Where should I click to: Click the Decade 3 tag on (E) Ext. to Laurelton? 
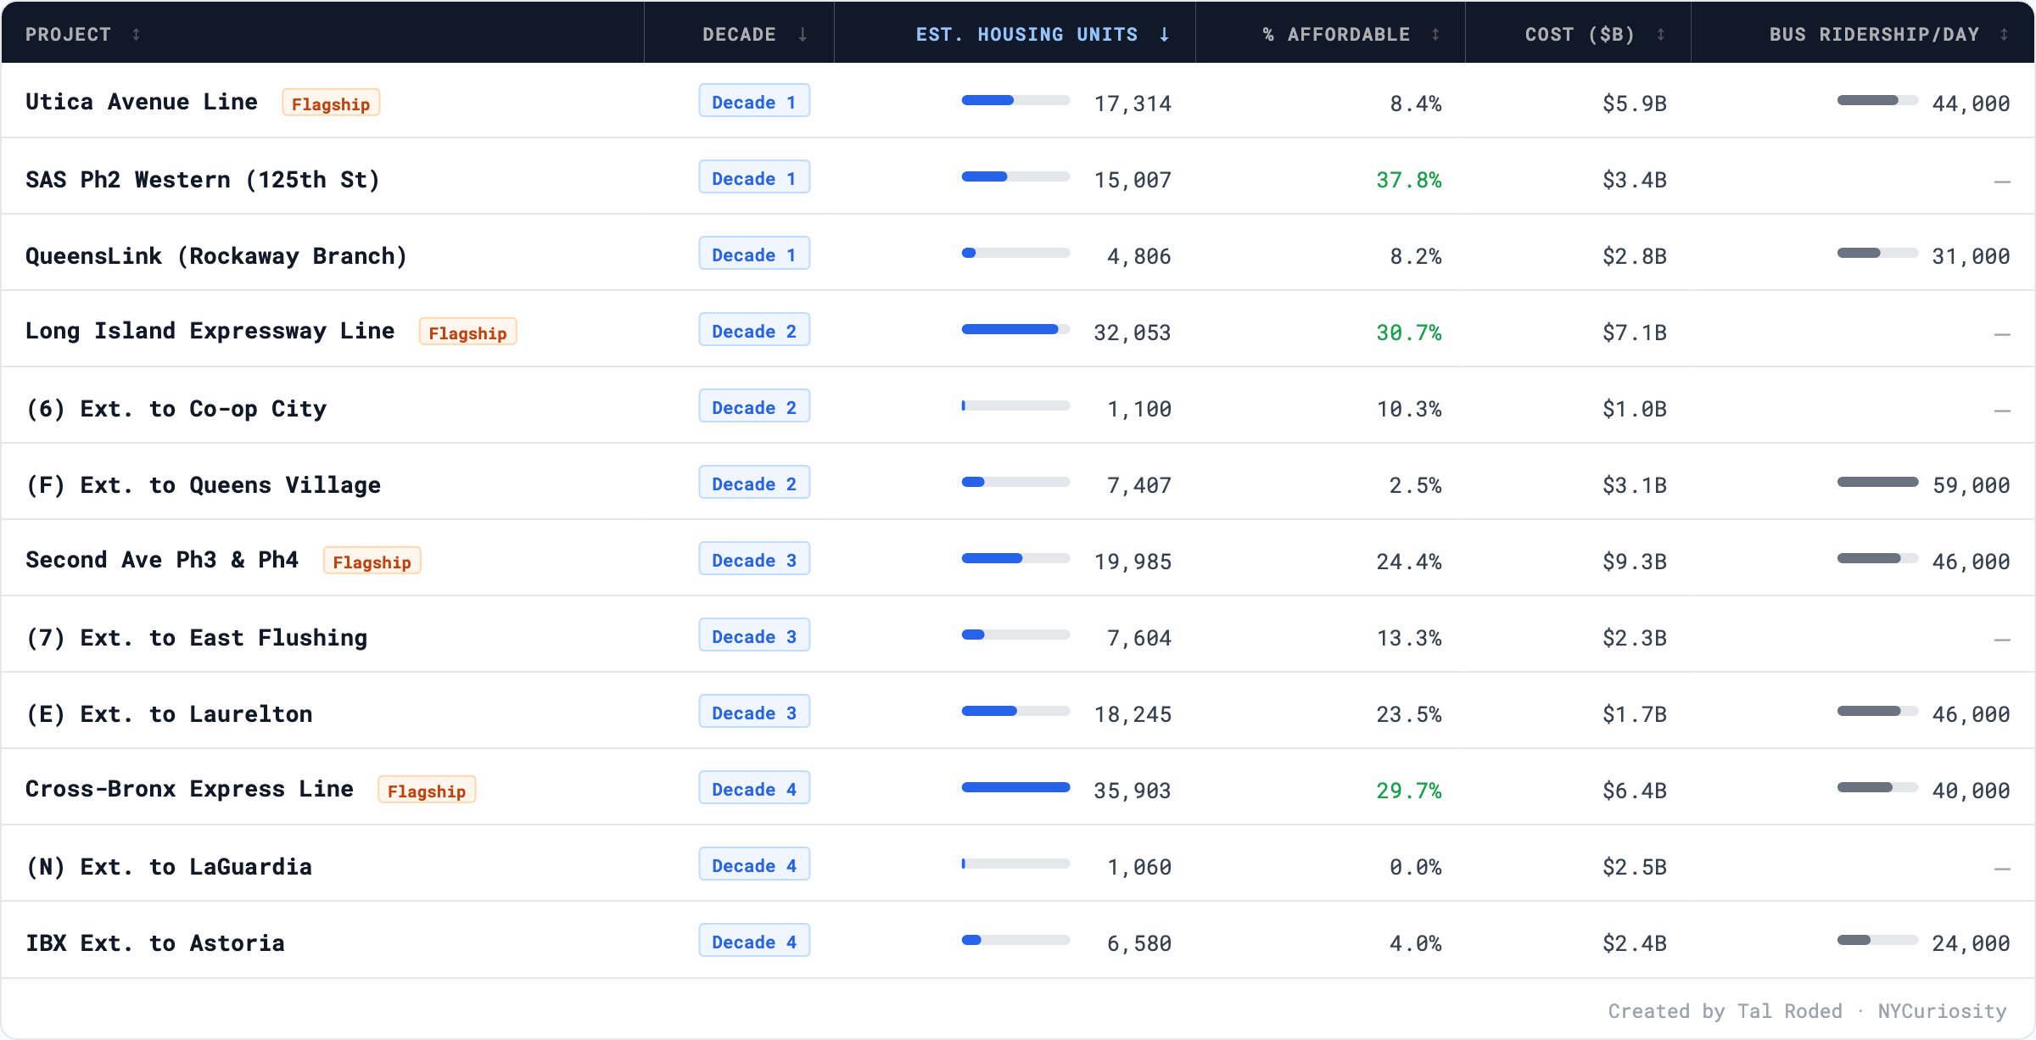(754, 713)
